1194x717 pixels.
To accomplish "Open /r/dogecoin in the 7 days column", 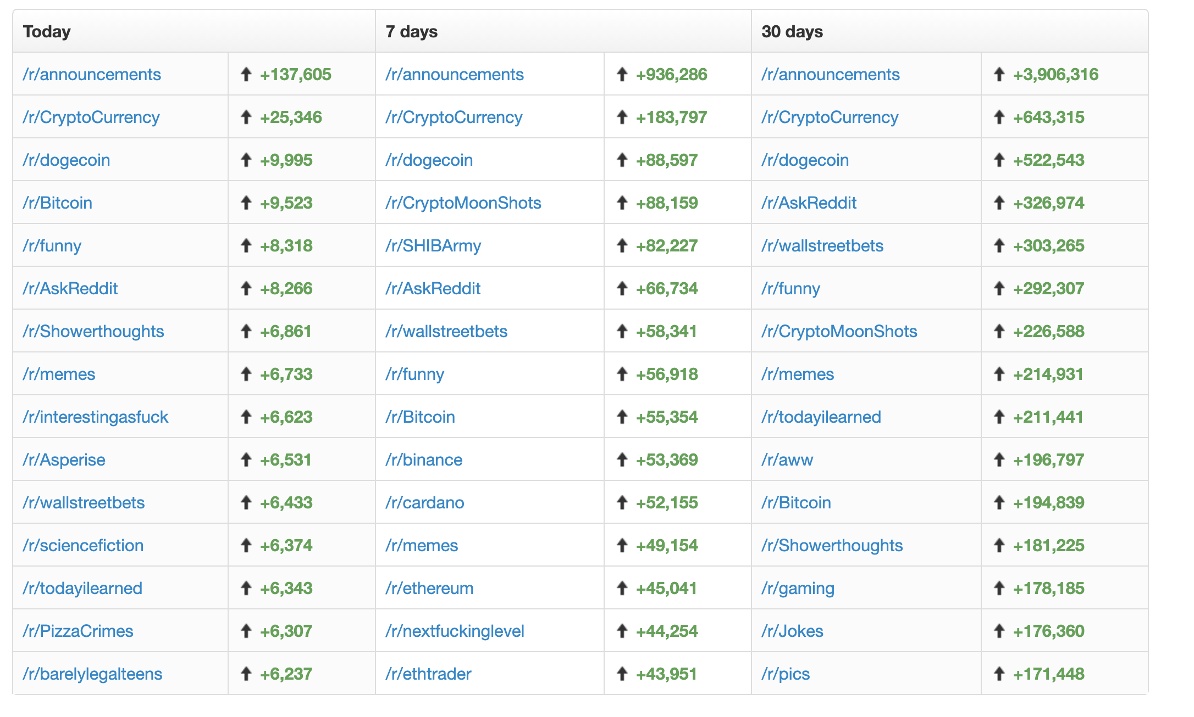I will coord(429,160).
